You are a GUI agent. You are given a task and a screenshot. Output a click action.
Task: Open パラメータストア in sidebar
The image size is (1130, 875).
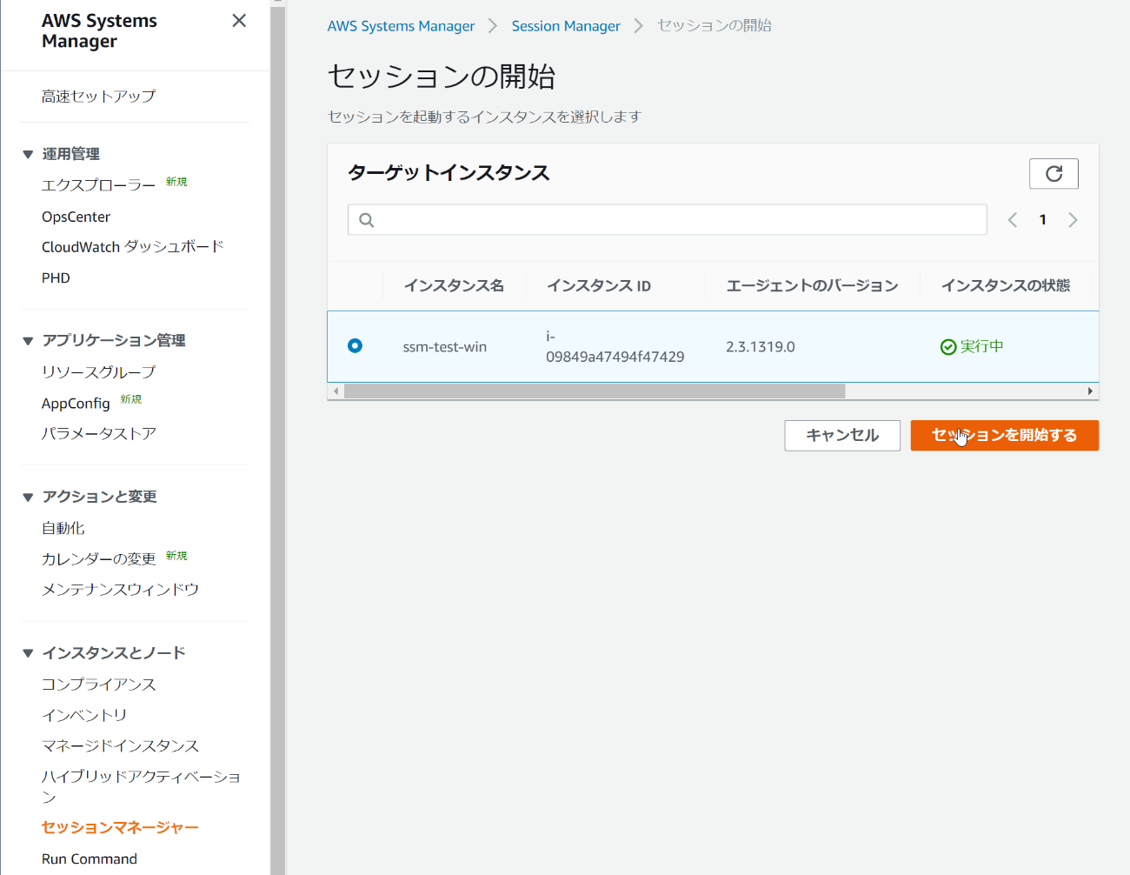(x=98, y=433)
